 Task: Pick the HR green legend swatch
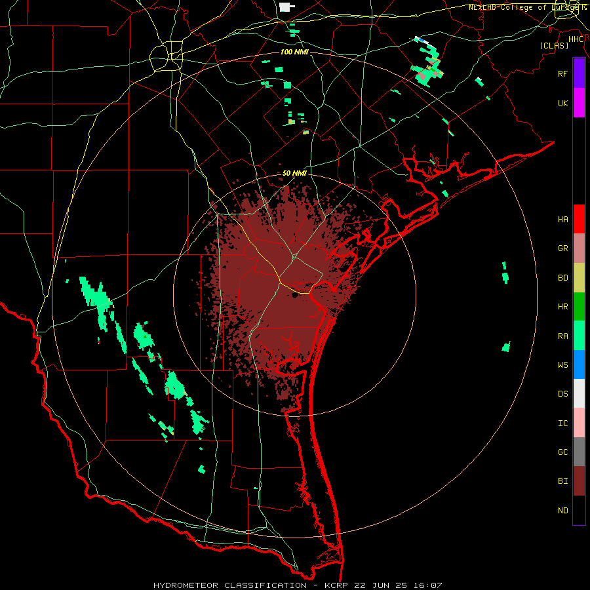click(579, 307)
